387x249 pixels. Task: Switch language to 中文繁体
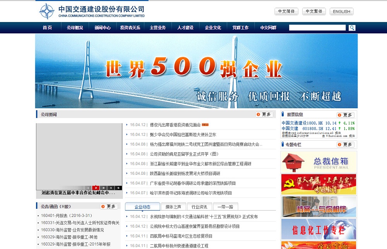click(314, 11)
